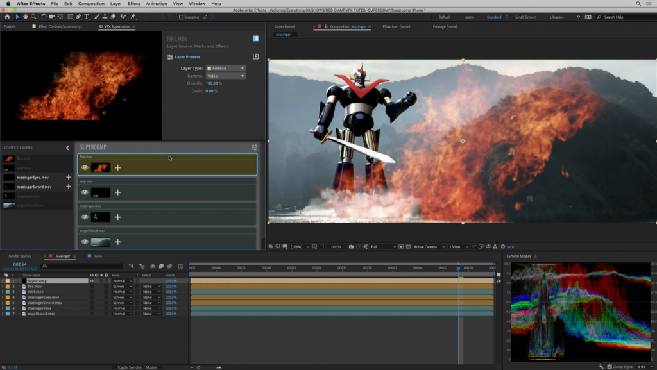Click the fire.mov layer label color swatch
Image resolution: width=657 pixels, height=370 pixels.
[x=8, y=286]
